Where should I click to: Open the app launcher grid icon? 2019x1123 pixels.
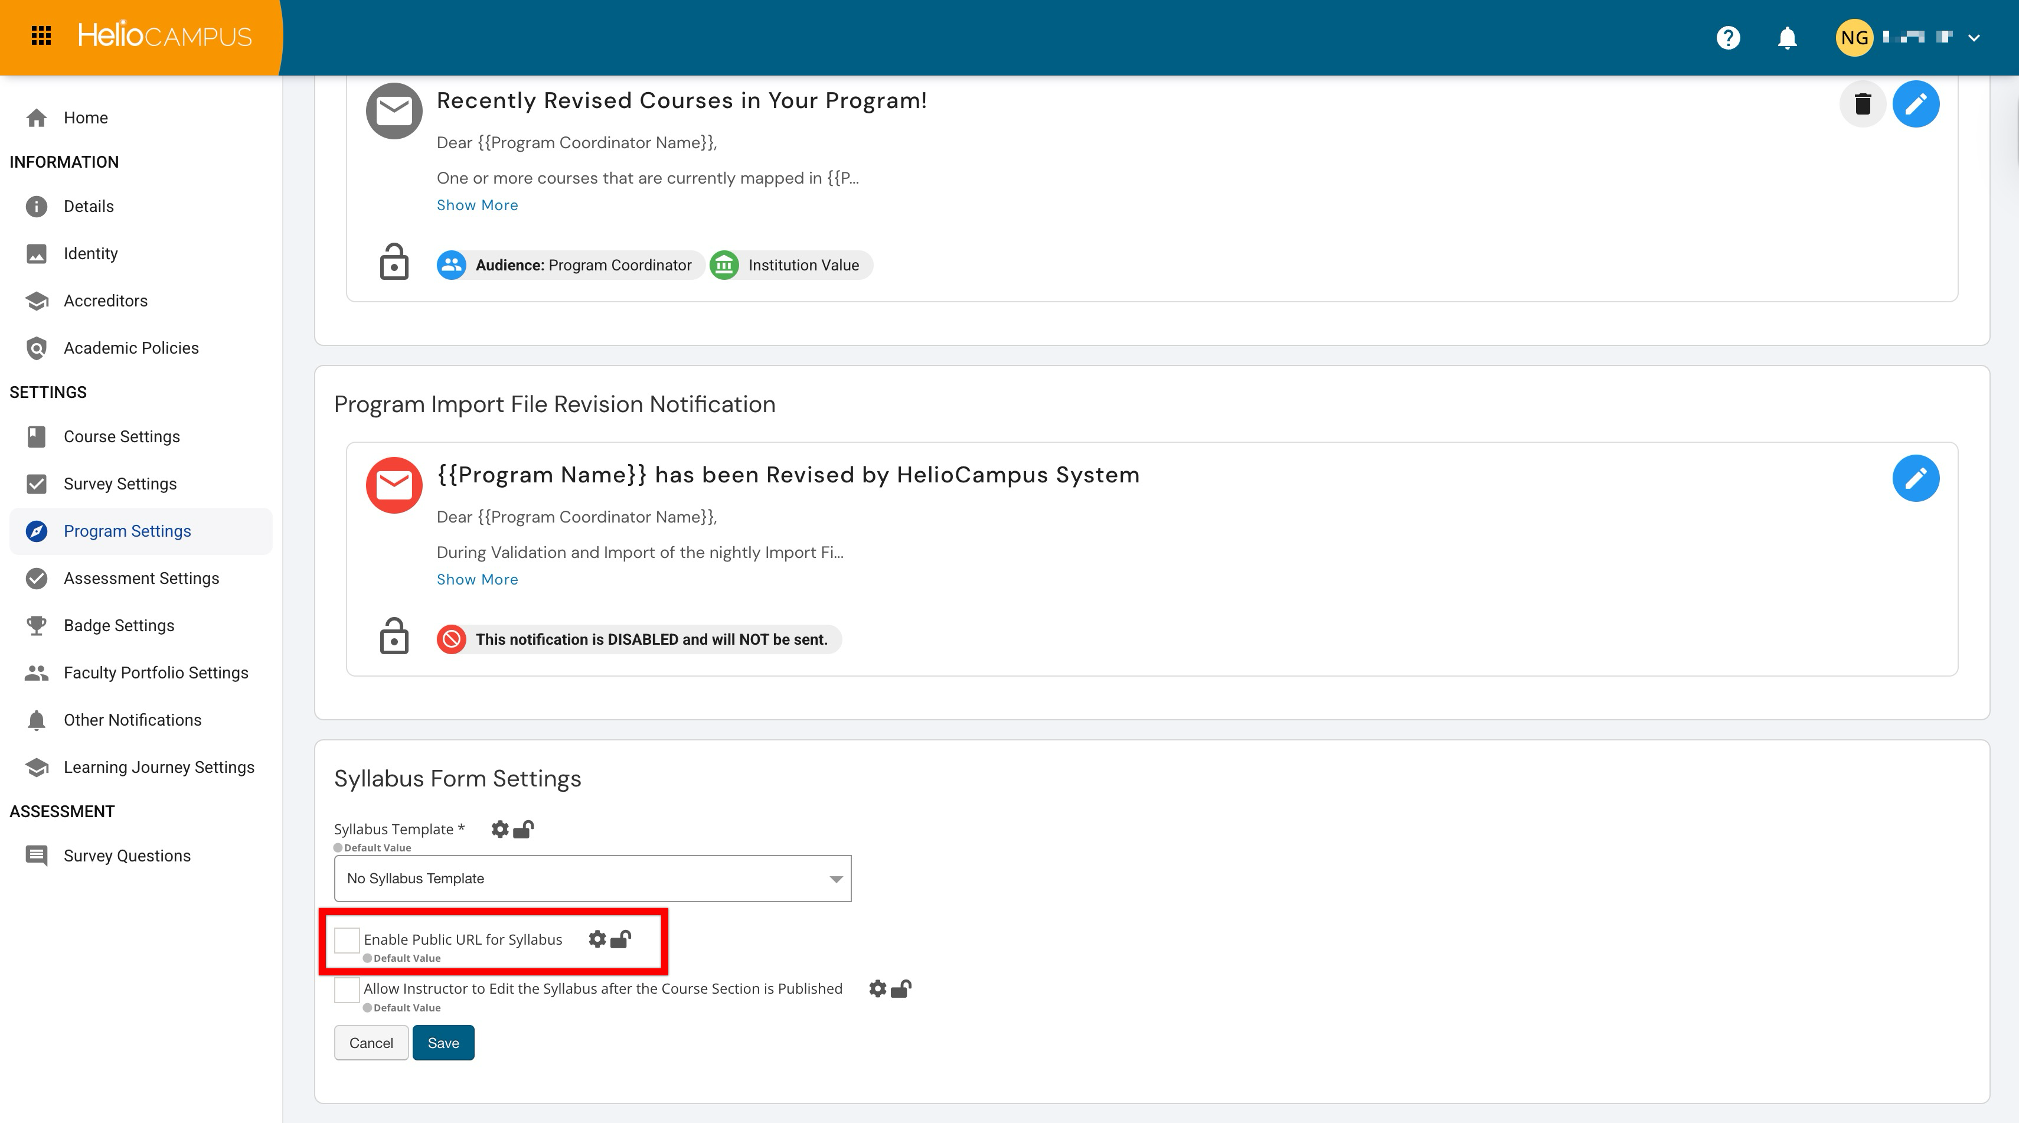coord(41,36)
